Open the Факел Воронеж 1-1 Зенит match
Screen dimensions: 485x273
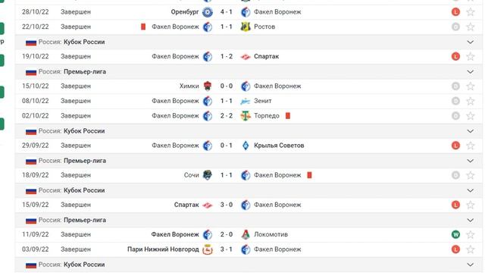pyautogui.click(x=249, y=101)
